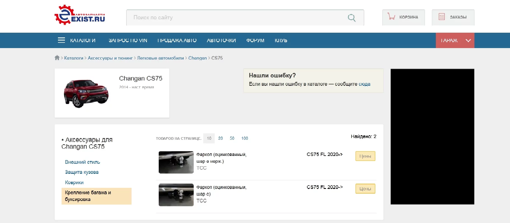Open Фаркоп оцинкованный шар е нерж. product

[x=221, y=158]
